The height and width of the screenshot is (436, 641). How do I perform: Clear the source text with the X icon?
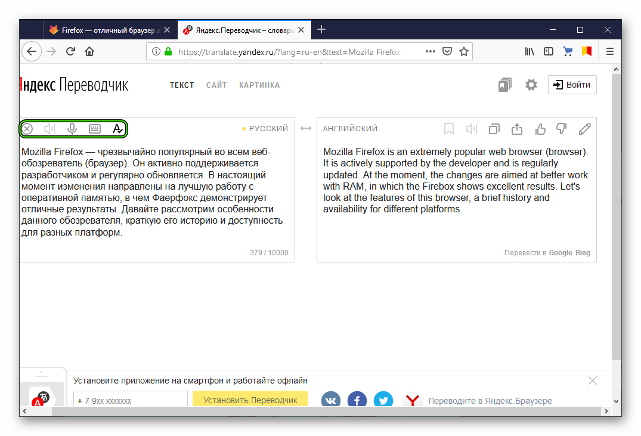[27, 129]
